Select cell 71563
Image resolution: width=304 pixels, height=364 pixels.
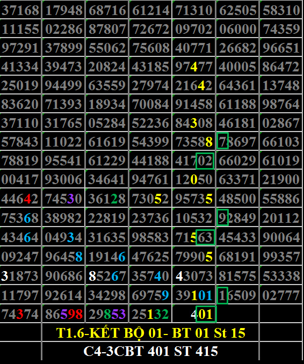[194, 237]
